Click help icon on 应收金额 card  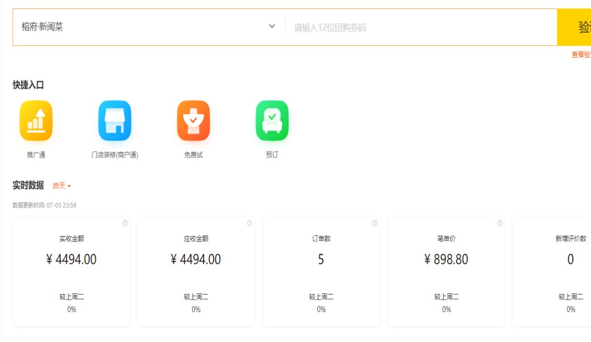(x=249, y=223)
